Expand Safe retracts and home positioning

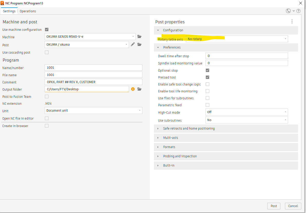pyautogui.click(x=226, y=129)
